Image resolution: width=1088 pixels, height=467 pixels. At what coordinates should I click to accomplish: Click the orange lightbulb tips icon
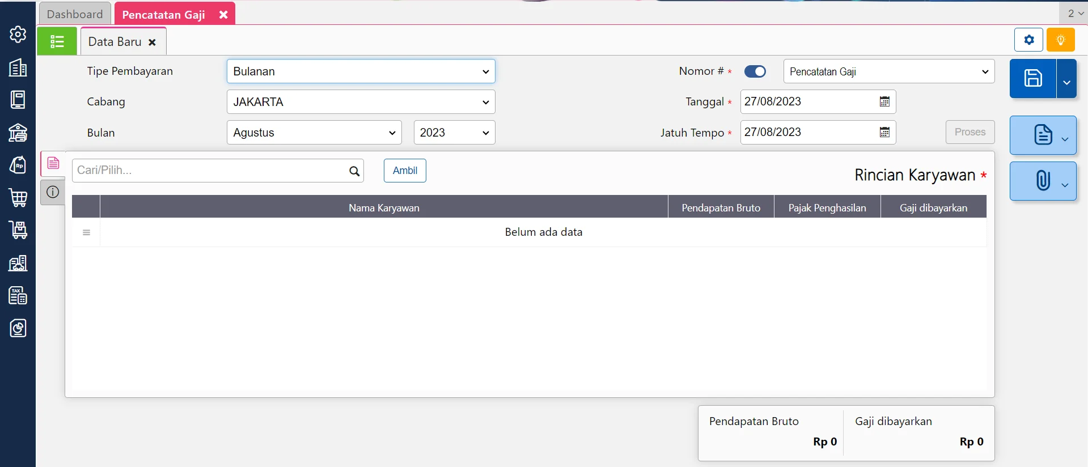pos(1060,40)
